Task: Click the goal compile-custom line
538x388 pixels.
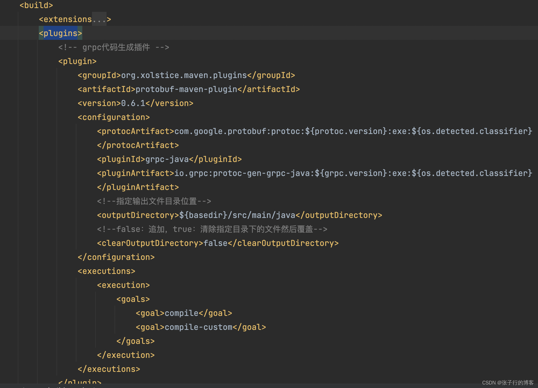Action: (201, 327)
